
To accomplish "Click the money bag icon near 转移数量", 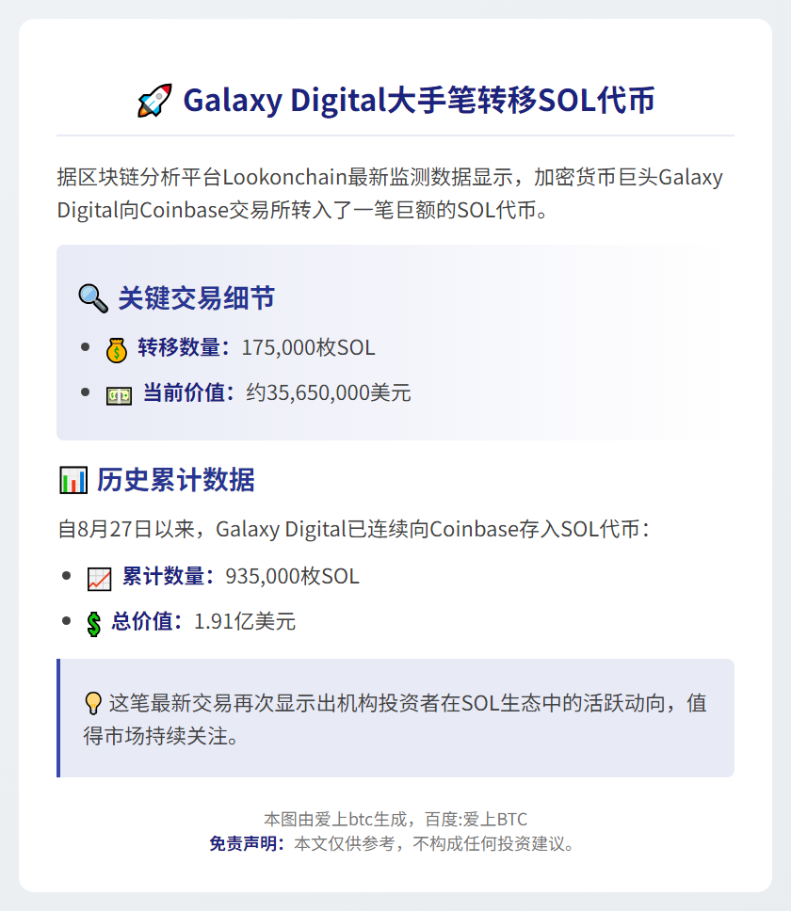I will pos(116,350).
